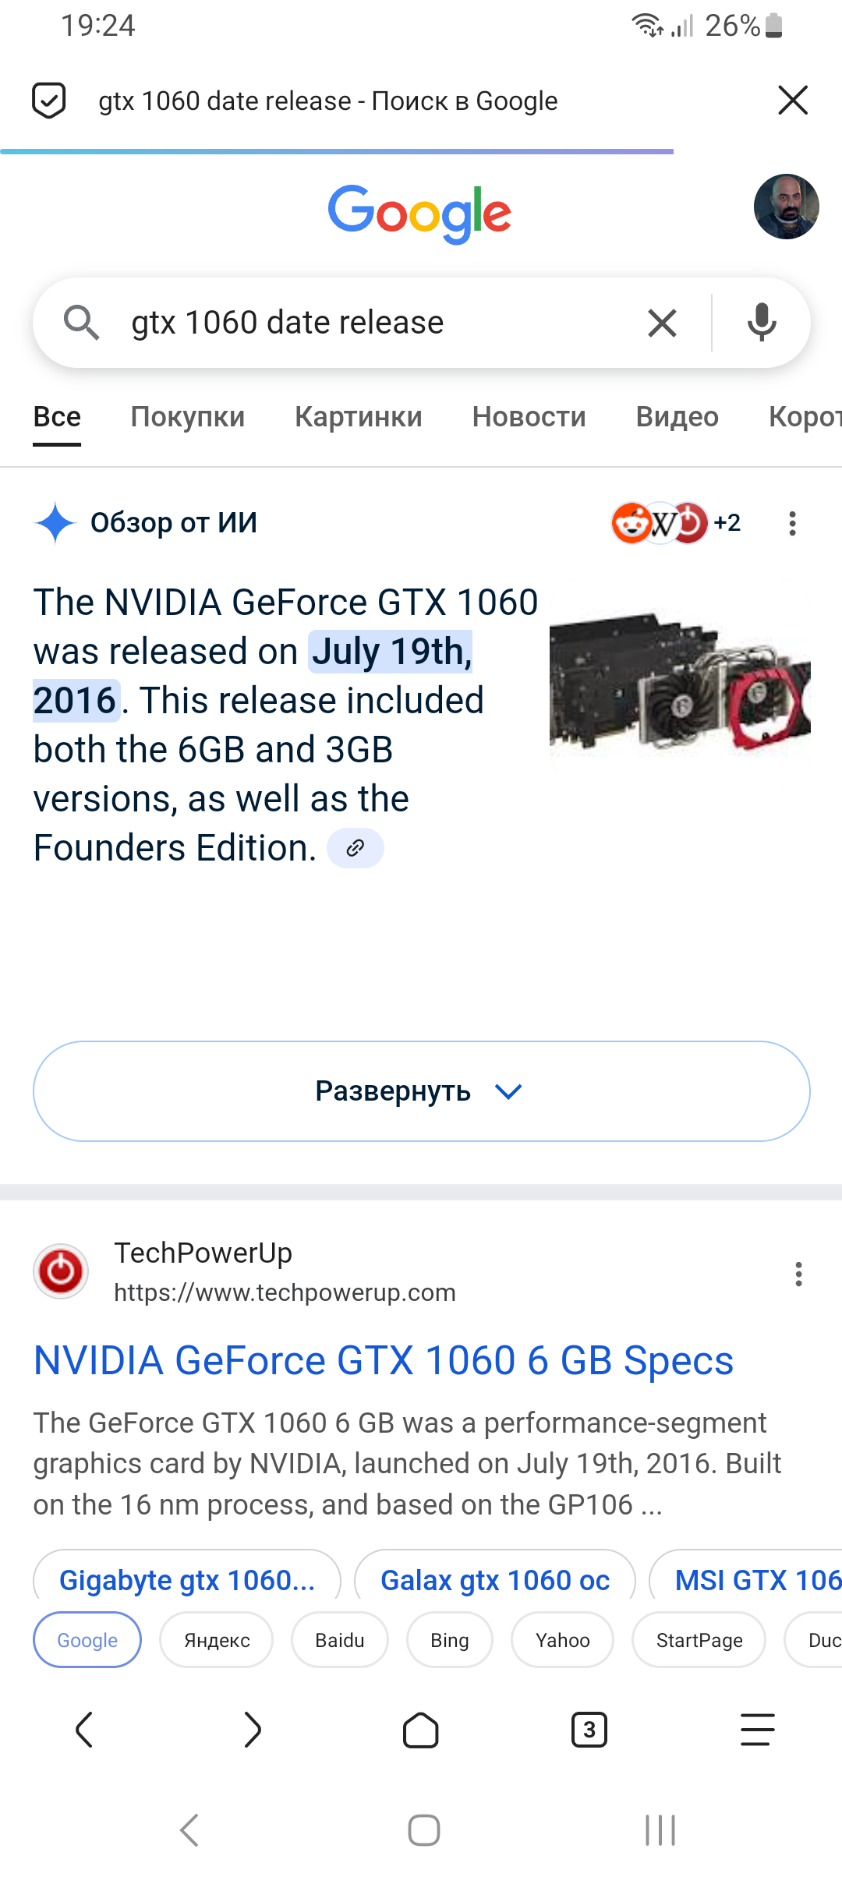
Task: Open TechPowerUp result three-dot menu
Action: coord(798,1274)
